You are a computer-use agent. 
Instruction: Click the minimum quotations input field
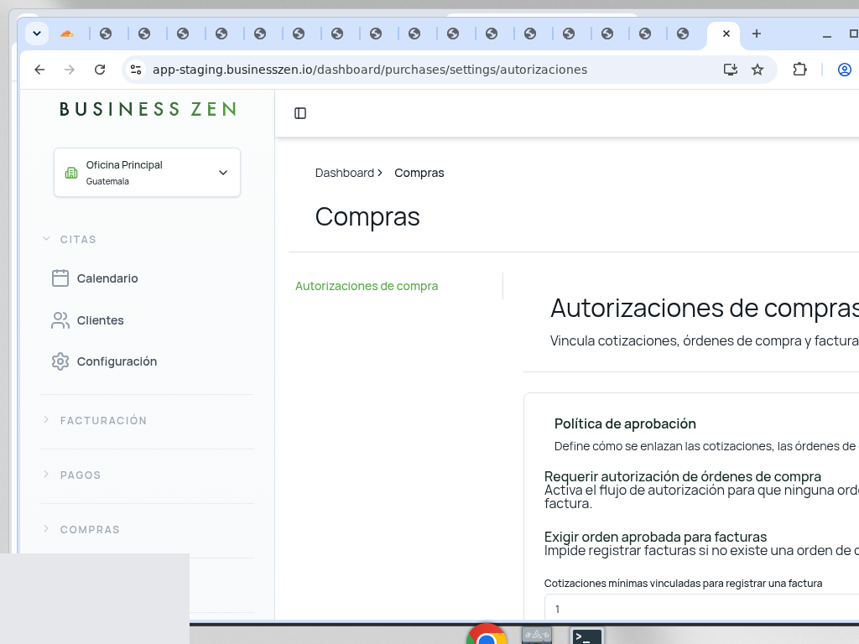point(701,608)
